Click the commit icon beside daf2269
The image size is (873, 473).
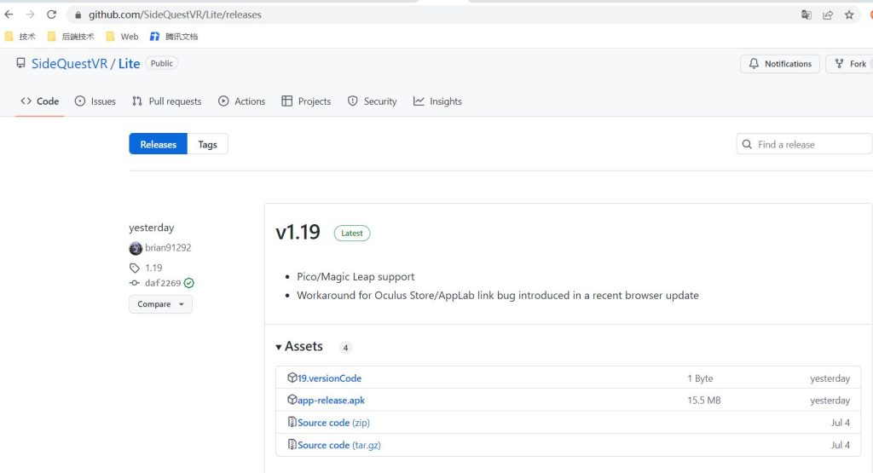click(134, 283)
